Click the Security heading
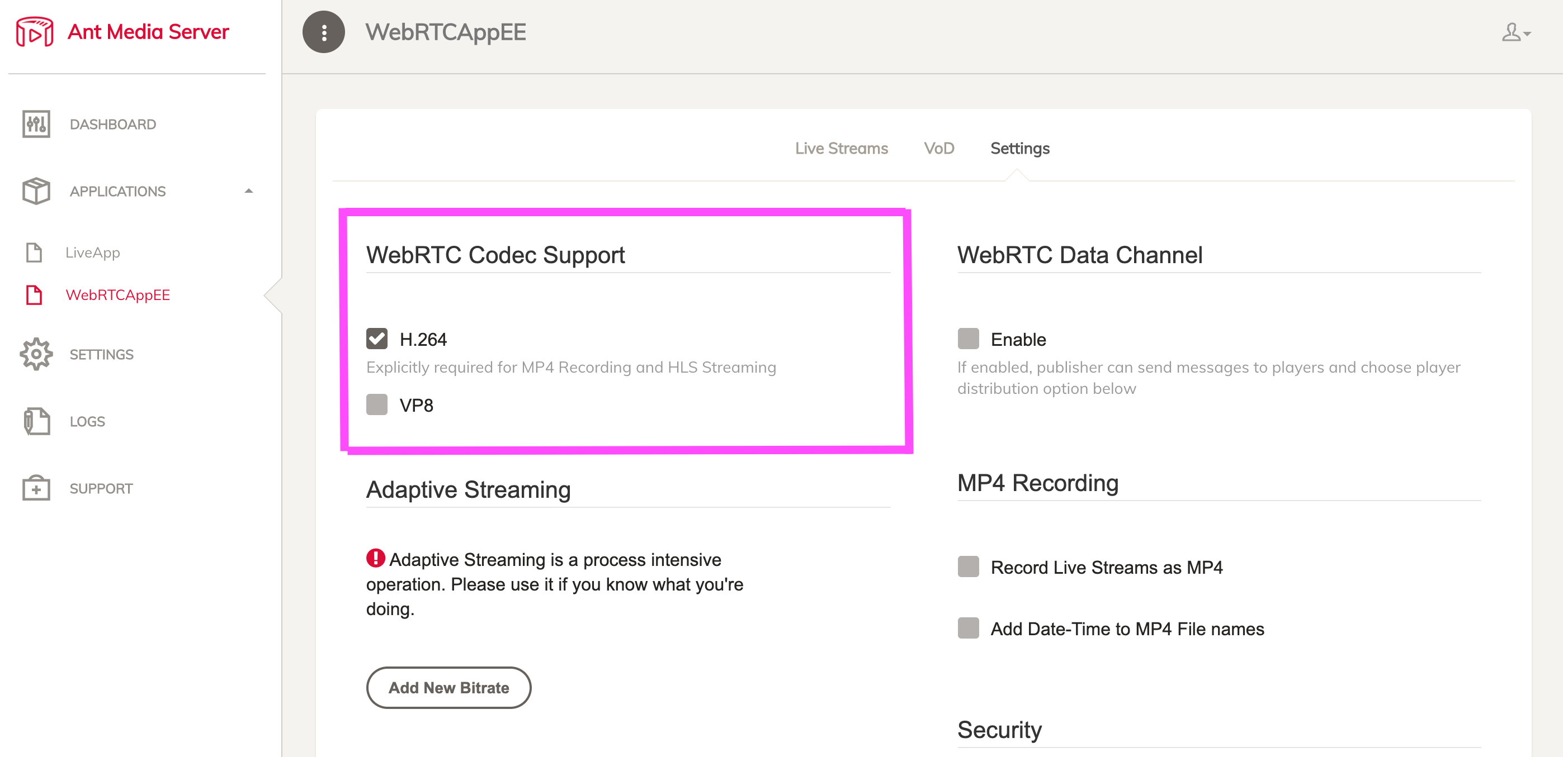The width and height of the screenshot is (1563, 757). click(999, 730)
